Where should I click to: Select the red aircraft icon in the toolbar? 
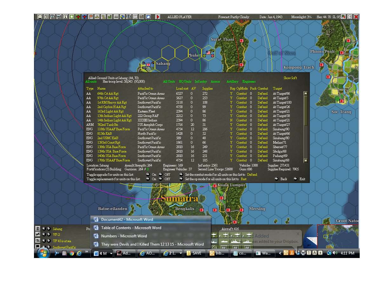click(77, 17)
